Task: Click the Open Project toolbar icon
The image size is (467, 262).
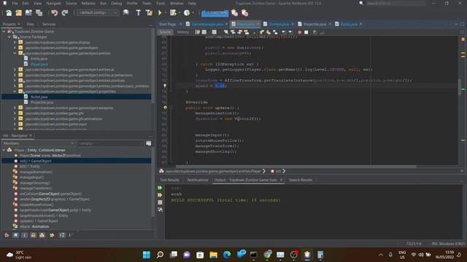Action: pyautogui.click(x=28, y=13)
